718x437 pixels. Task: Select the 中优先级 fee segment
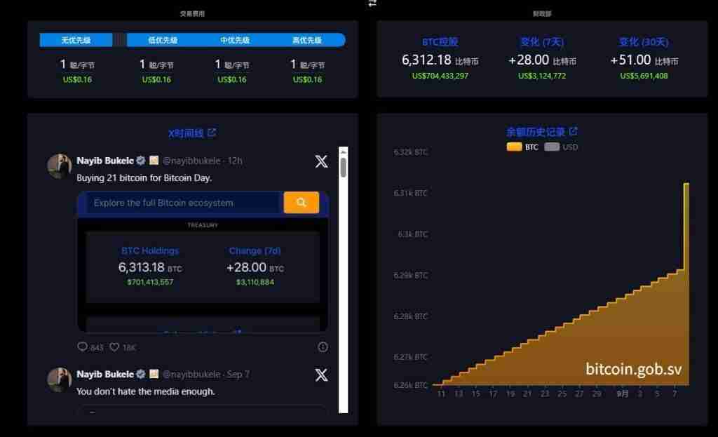click(235, 40)
